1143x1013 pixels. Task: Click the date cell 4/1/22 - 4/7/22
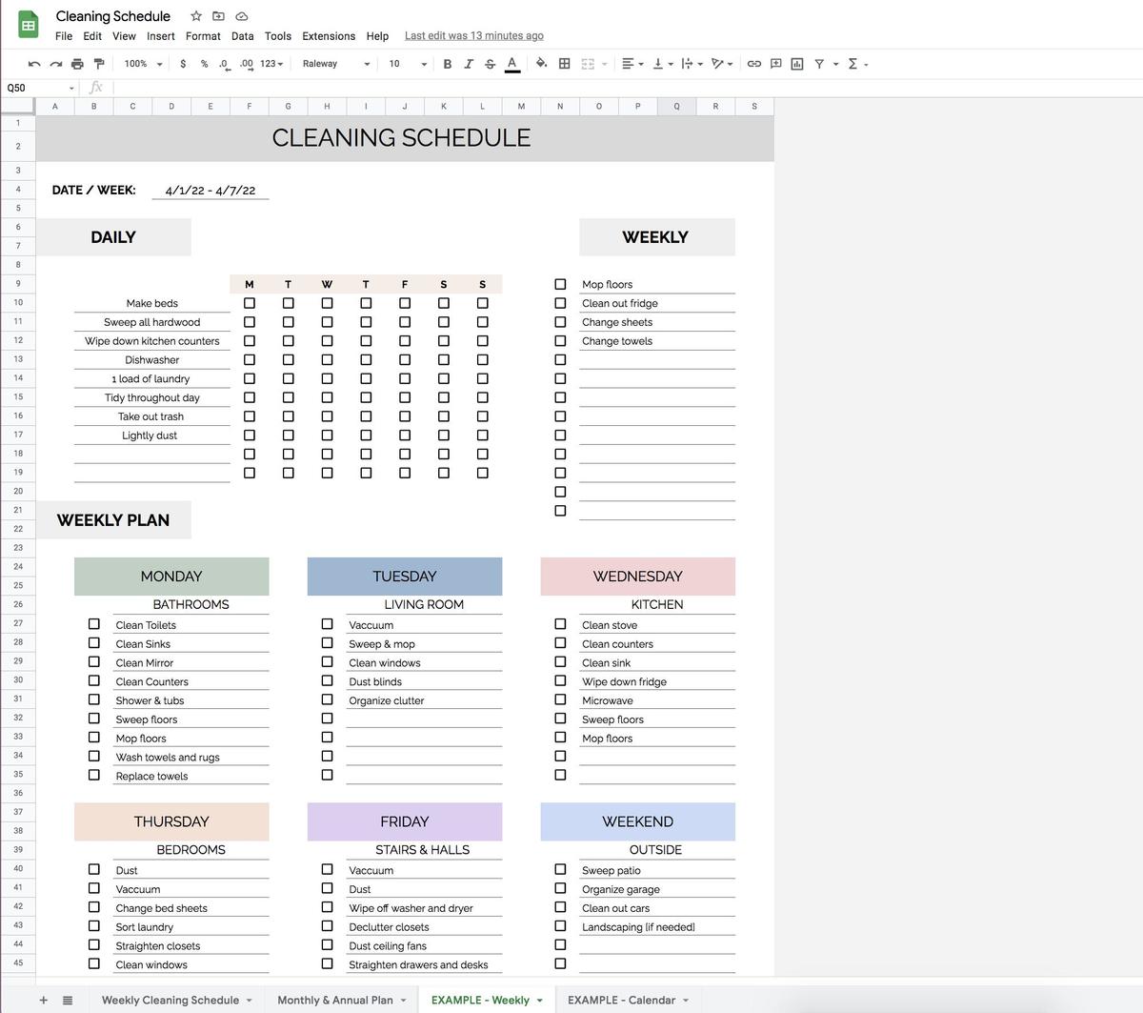pyautogui.click(x=211, y=190)
